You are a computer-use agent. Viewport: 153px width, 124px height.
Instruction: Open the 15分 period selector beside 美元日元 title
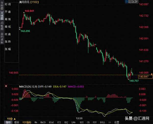click(x=34, y=2)
